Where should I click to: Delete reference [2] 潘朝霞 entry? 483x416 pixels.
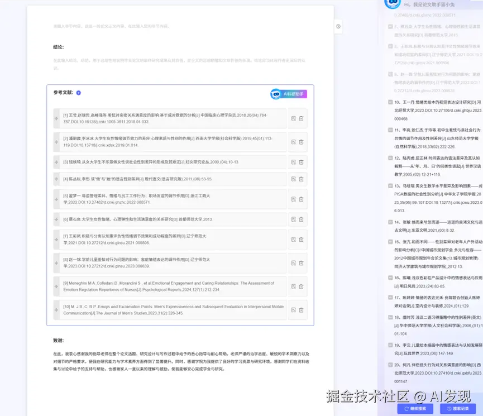click(x=302, y=142)
